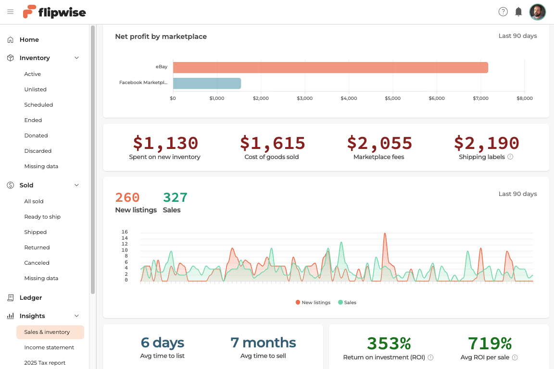This screenshot has height=369, width=554.
Task: Open Unlisted inventory
Action: coord(35,89)
